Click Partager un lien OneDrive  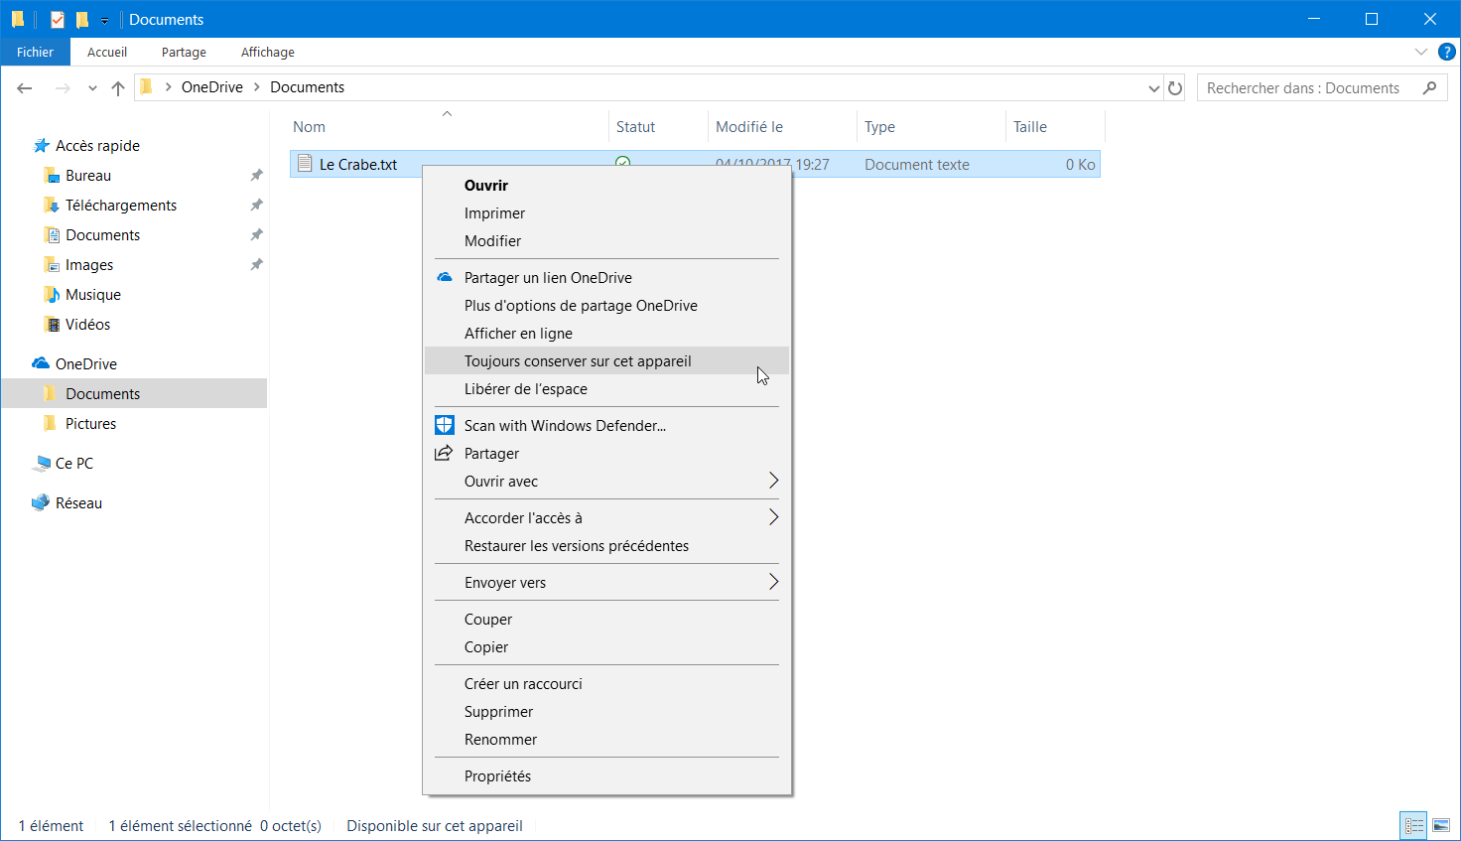pyautogui.click(x=606, y=278)
